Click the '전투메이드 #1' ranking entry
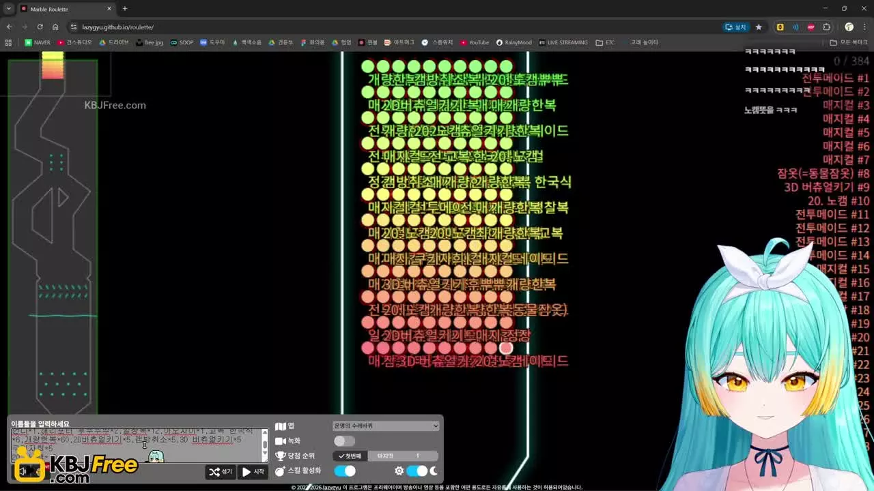This screenshot has height=491, width=874. [836, 78]
